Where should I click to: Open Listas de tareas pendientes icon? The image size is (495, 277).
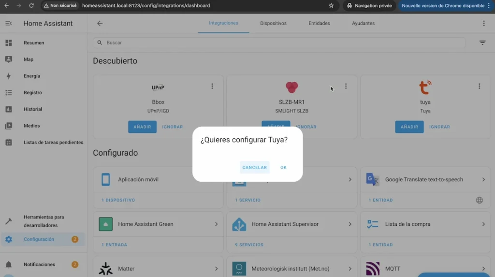pyautogui.click(x=9, y=142)
